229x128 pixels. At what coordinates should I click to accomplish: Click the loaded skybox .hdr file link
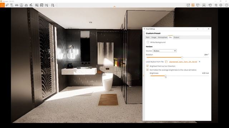point(183,62)
